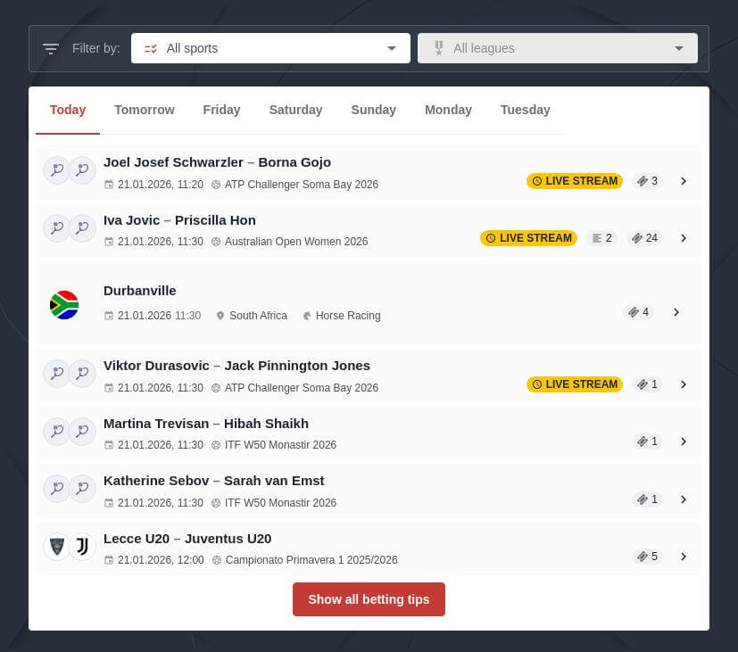Click the Lecce U20 team crest
The width and height of the screenshot is (738, 652).
(56, 547)
